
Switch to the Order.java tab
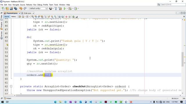(27, 13)
